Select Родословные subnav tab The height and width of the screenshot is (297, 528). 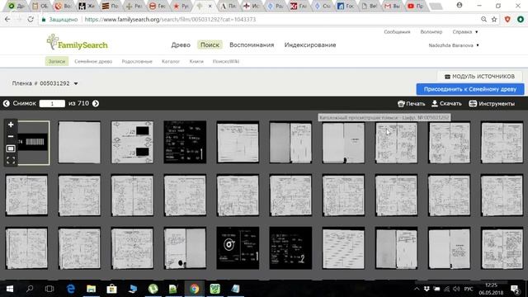point(137,61)
